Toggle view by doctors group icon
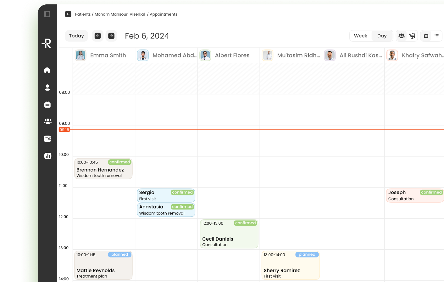 coord(402,36)
